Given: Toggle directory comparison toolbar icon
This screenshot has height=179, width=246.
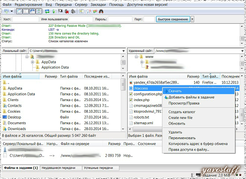Looking at the screenshot, I should pyautogui.click(x=87, y=12).
